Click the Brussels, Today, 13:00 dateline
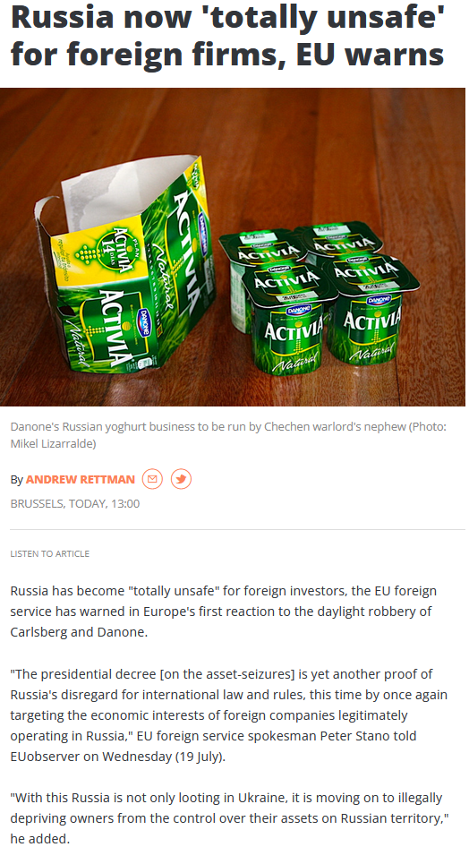The width and height of the screenshot is (469, 847). click(x=75, y=504)
